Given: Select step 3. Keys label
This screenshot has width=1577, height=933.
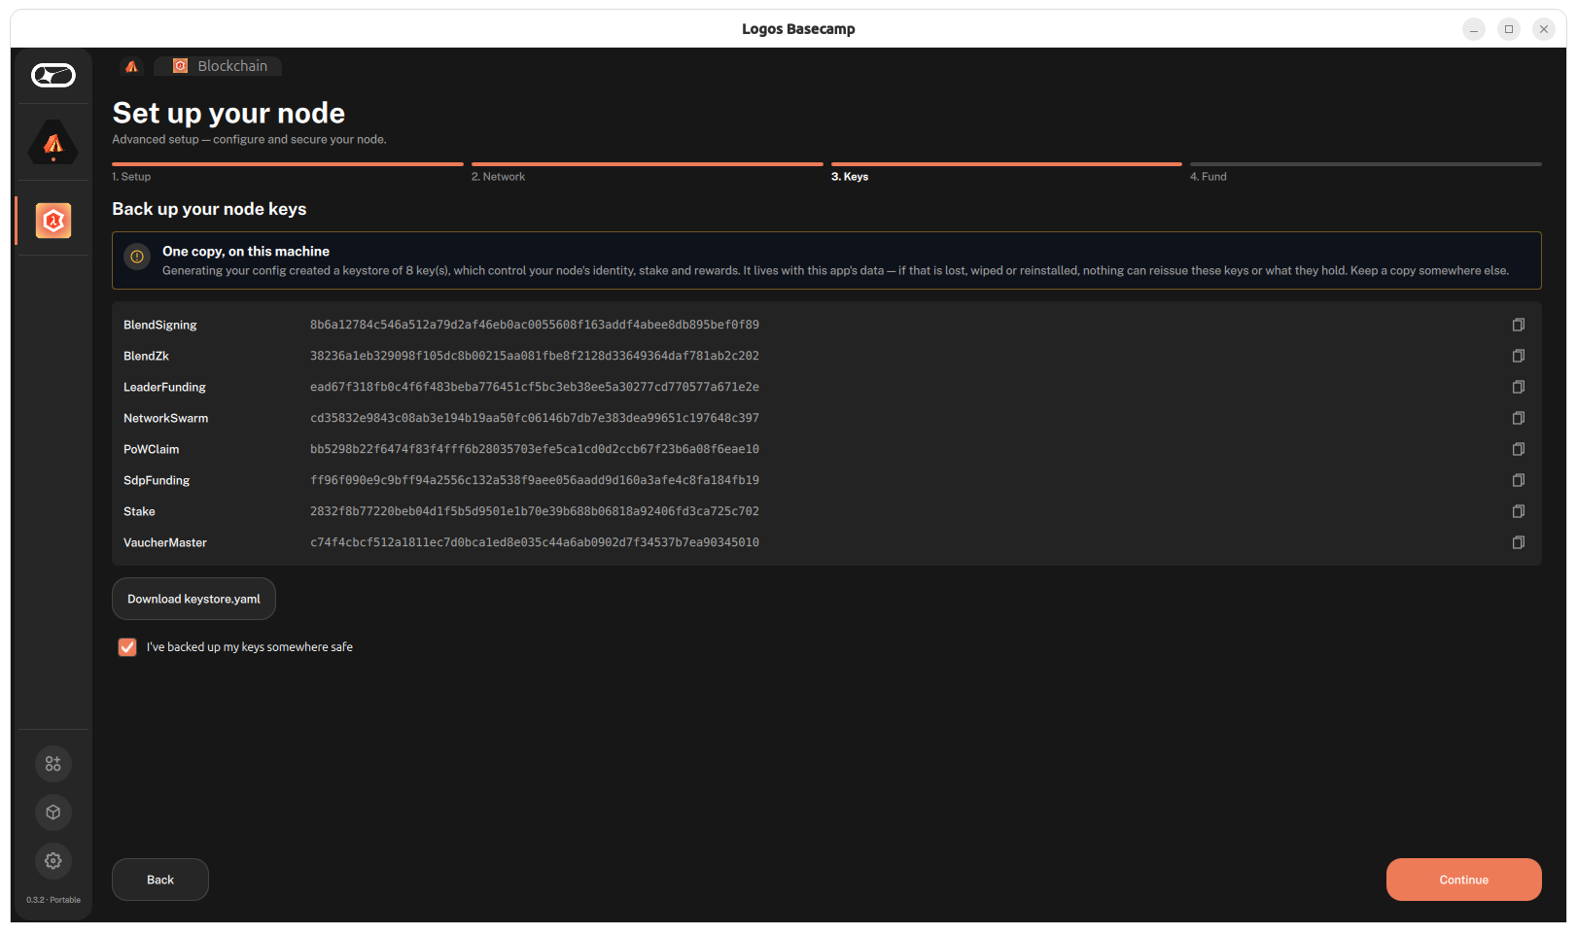Looking at the screenshot, I should [x=850, y=177].
